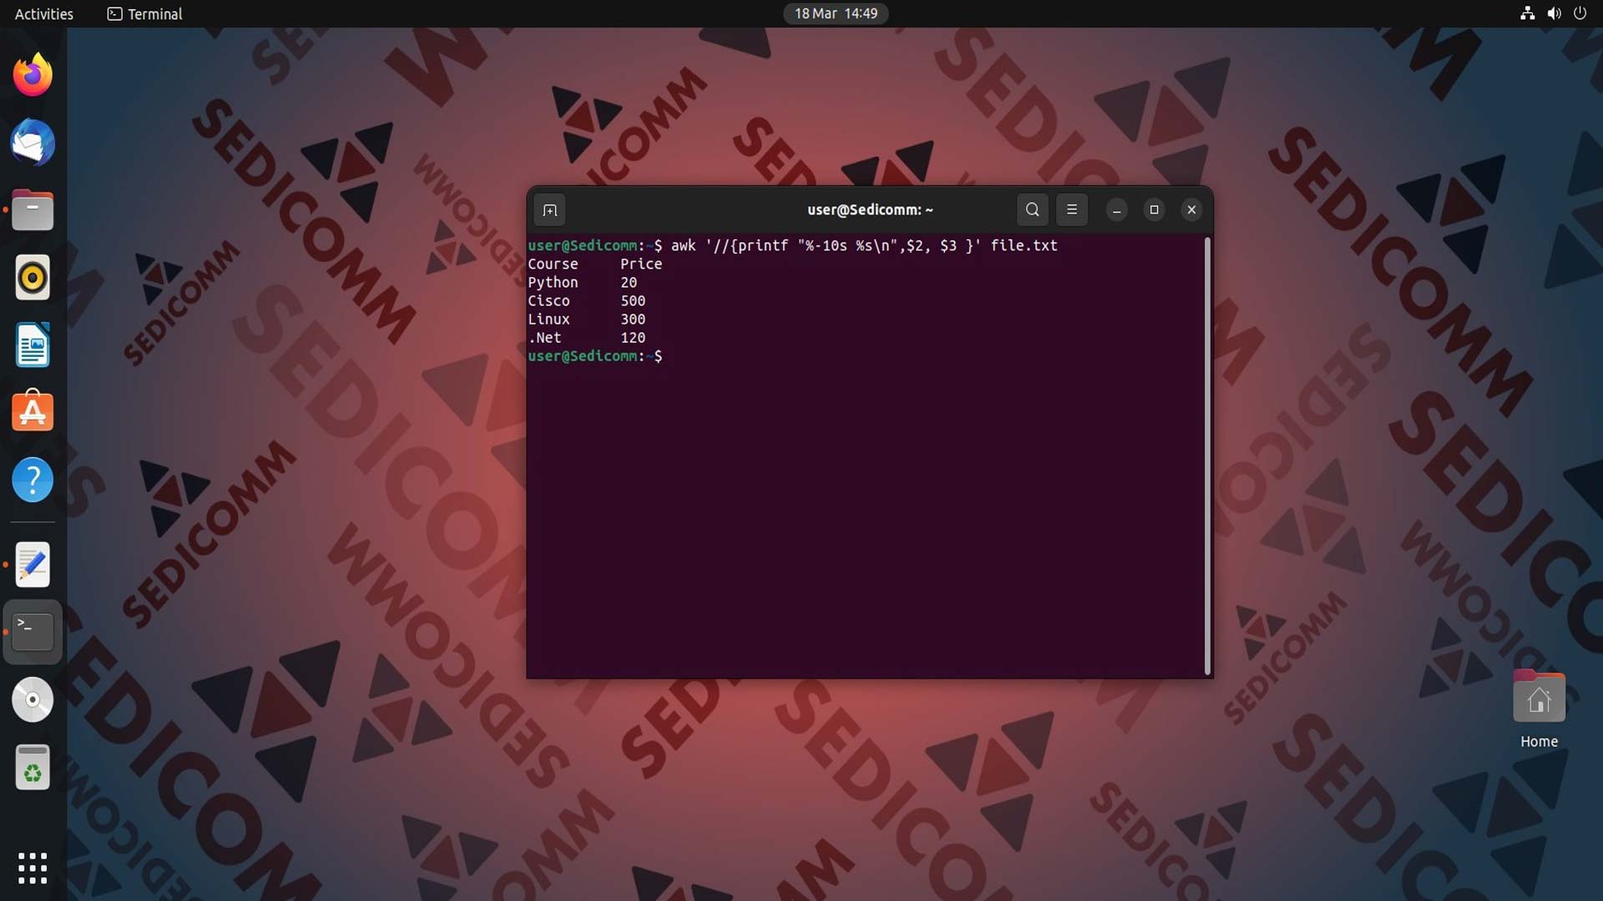Open the terminal hamburger menu
The height and width of the screenshot is (901, 1603).
click(1072, 210)
